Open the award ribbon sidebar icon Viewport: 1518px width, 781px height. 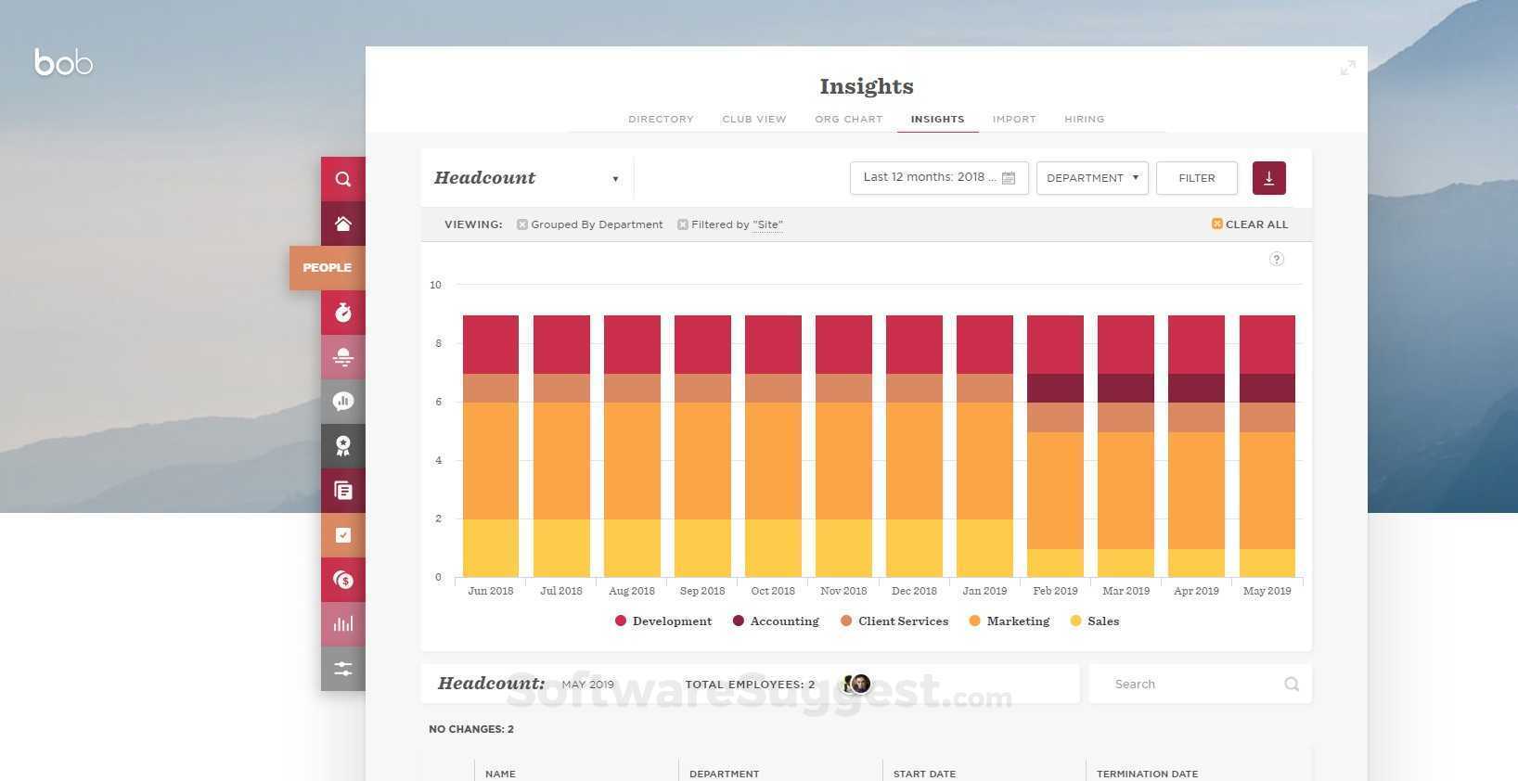point(343,446)
